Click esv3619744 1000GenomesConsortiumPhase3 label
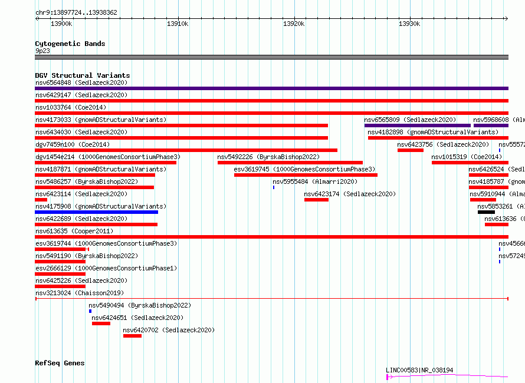 point(106,243)
